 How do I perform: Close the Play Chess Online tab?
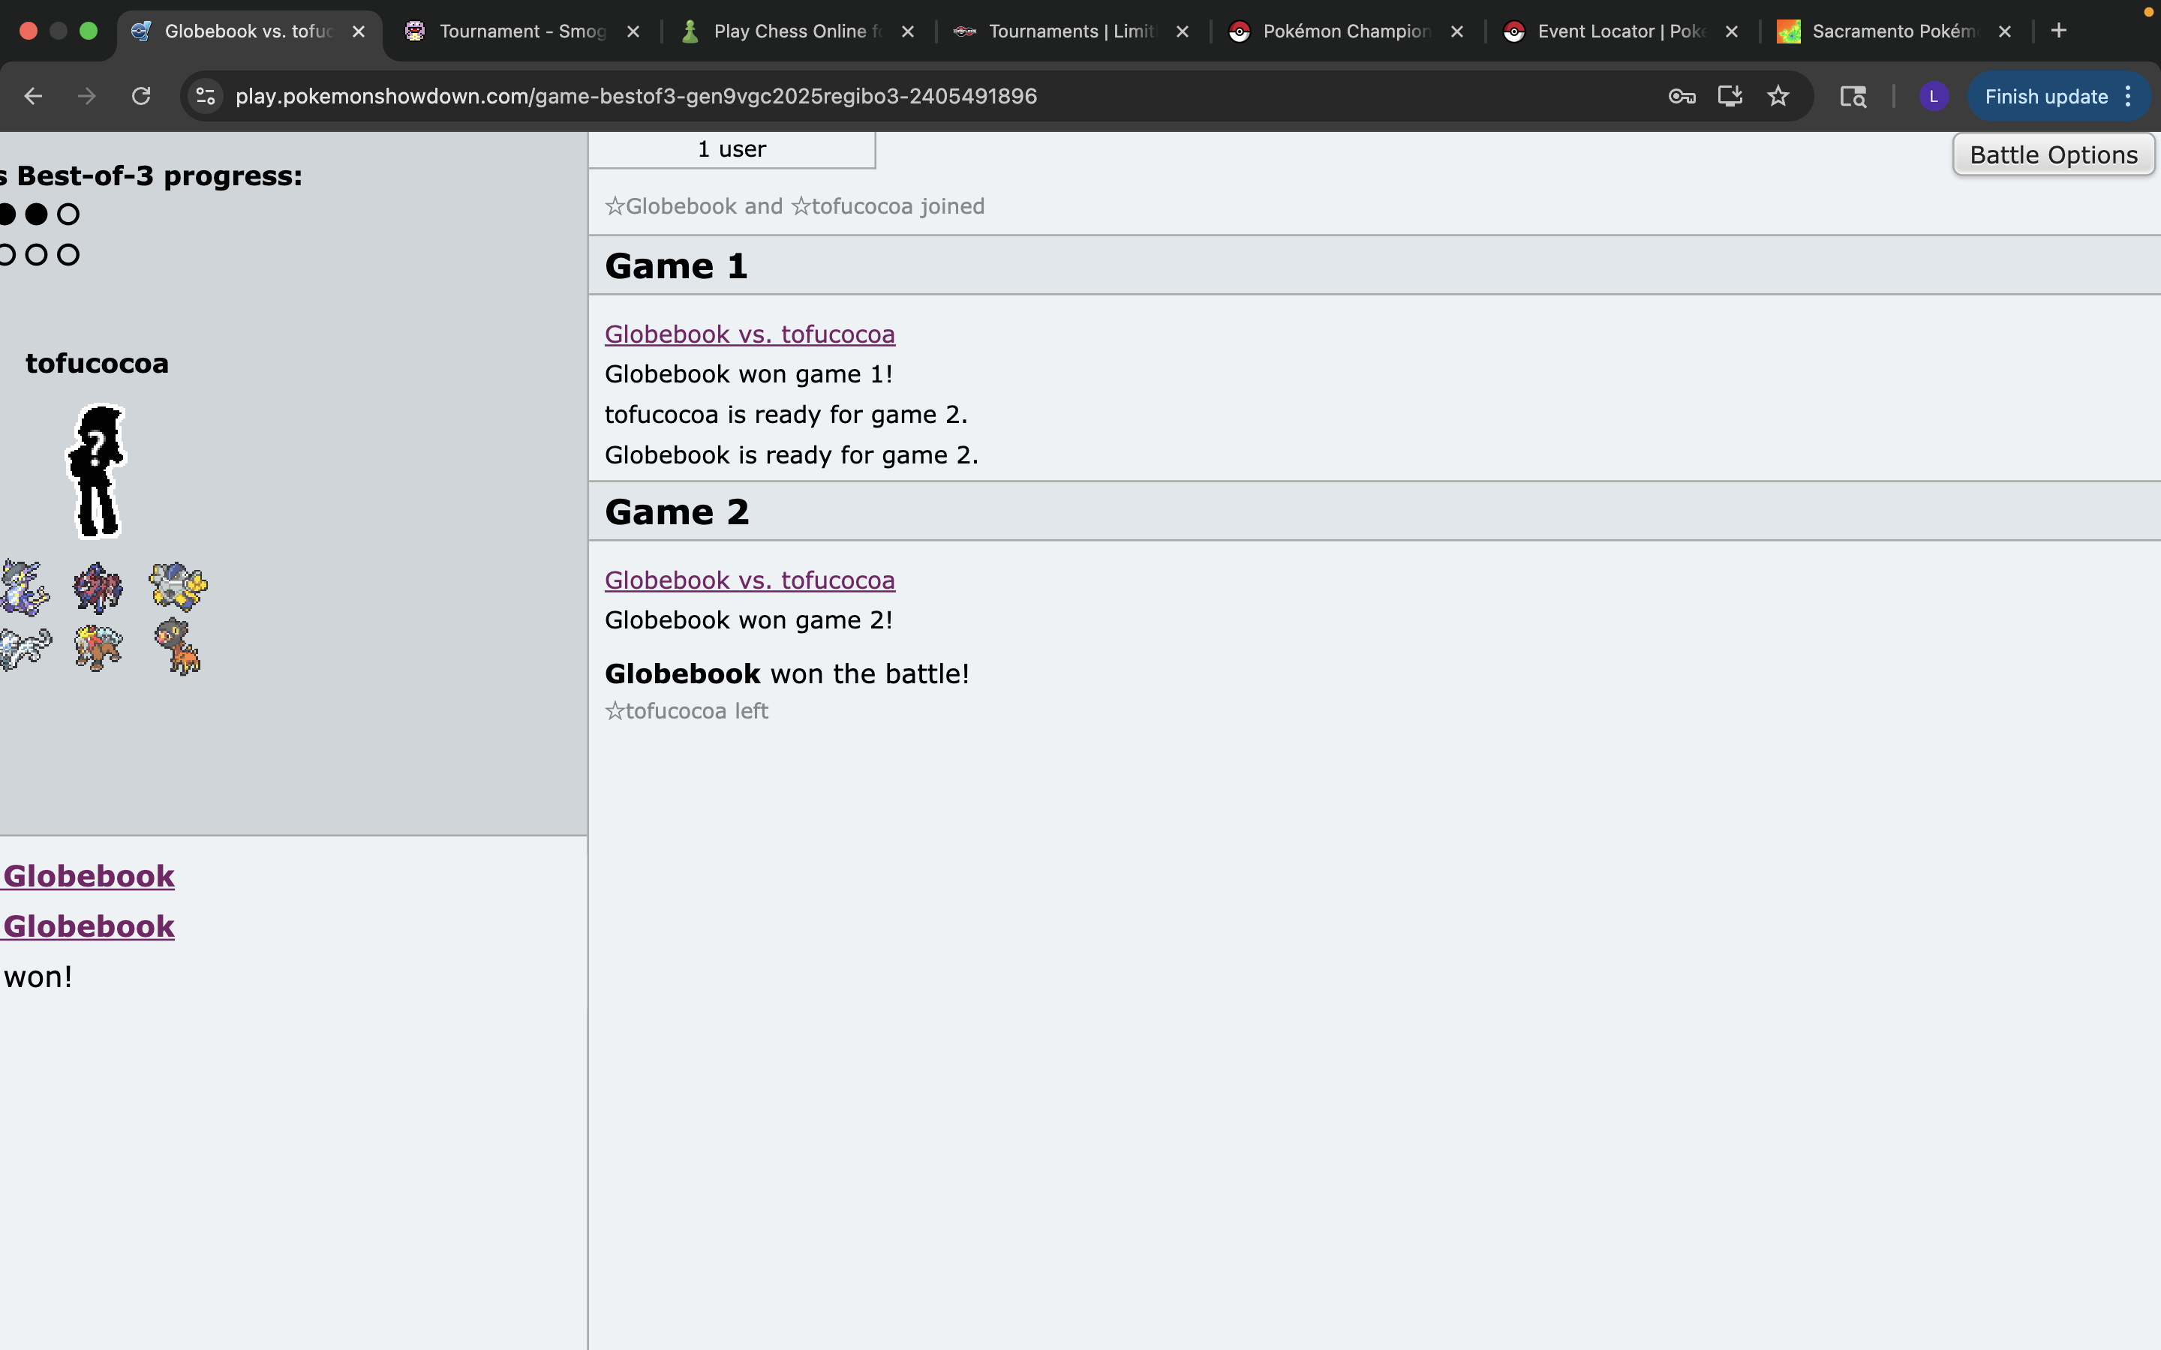pyautogui.click(x=907, y=31)
